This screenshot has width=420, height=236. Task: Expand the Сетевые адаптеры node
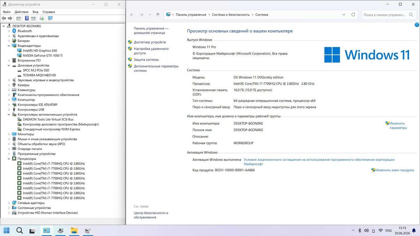point(9,203)
